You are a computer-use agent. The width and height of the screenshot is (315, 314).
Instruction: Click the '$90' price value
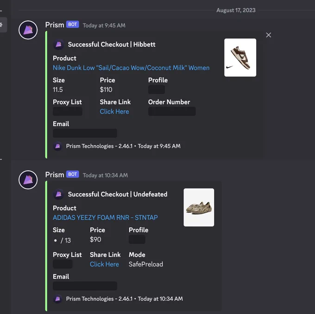click(x=95, y=239)
